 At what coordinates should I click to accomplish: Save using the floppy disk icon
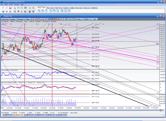[10, 8]
